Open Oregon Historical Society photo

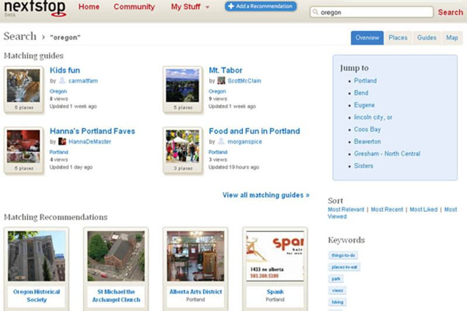36,256
